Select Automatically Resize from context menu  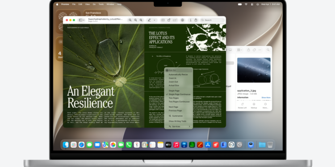[179, 74]
